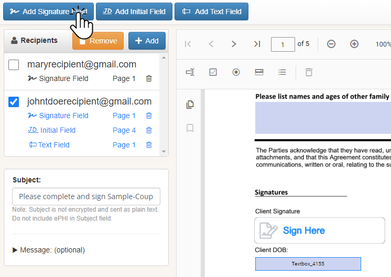Click the Subject input field

coord(86,197)
